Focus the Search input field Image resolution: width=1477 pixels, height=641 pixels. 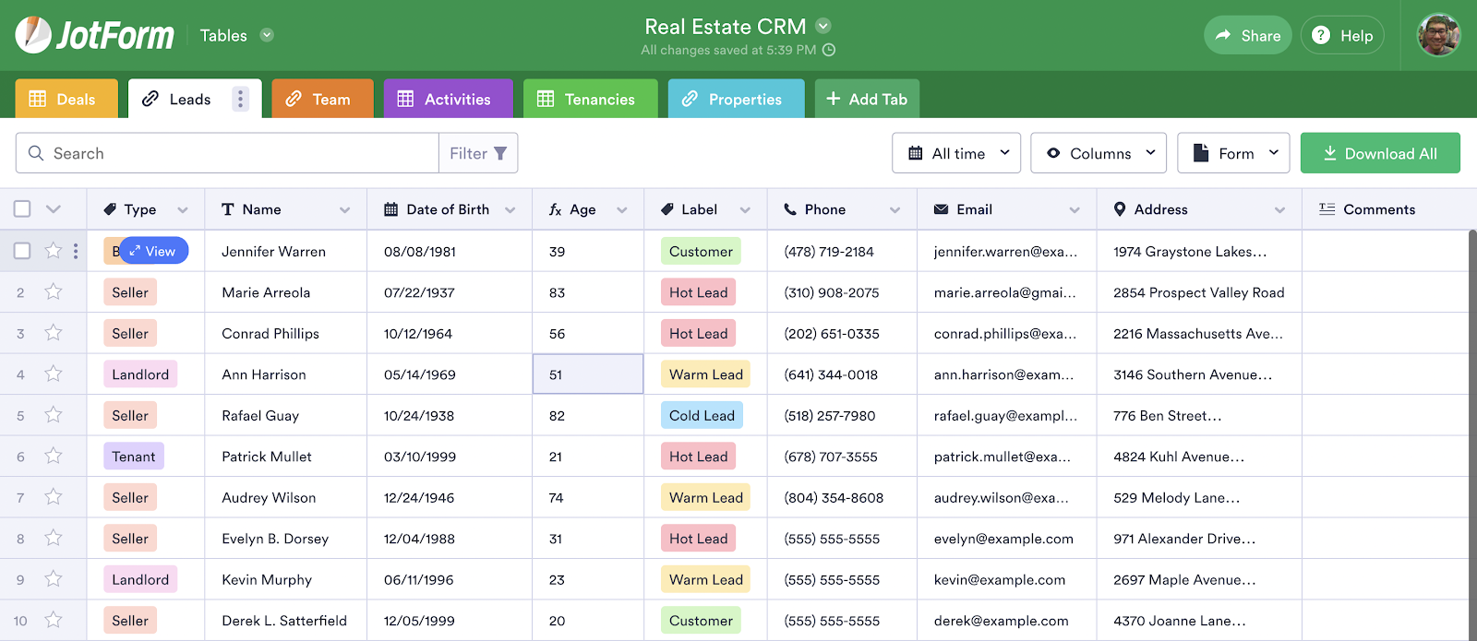227,153
